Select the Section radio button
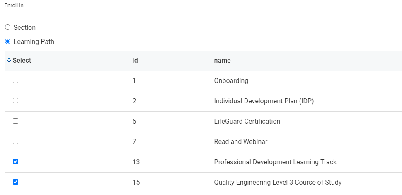This screenshot has height=195, width=402. [x=7, y=27]
